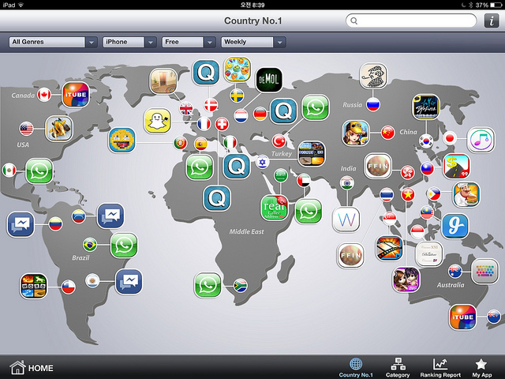Tap the UAE flag
Screen dimensions: 505x379
coord(303,181)
